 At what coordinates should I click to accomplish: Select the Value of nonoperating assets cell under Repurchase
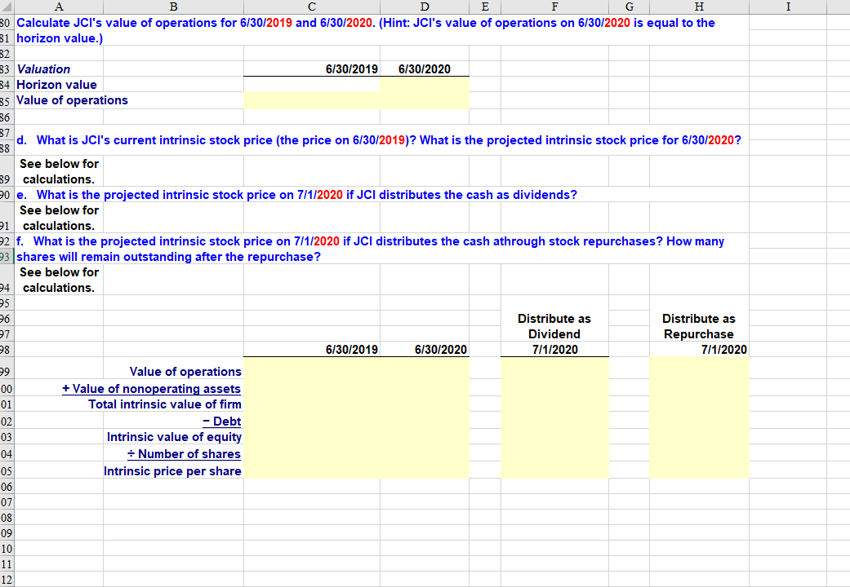click(699, 388)
